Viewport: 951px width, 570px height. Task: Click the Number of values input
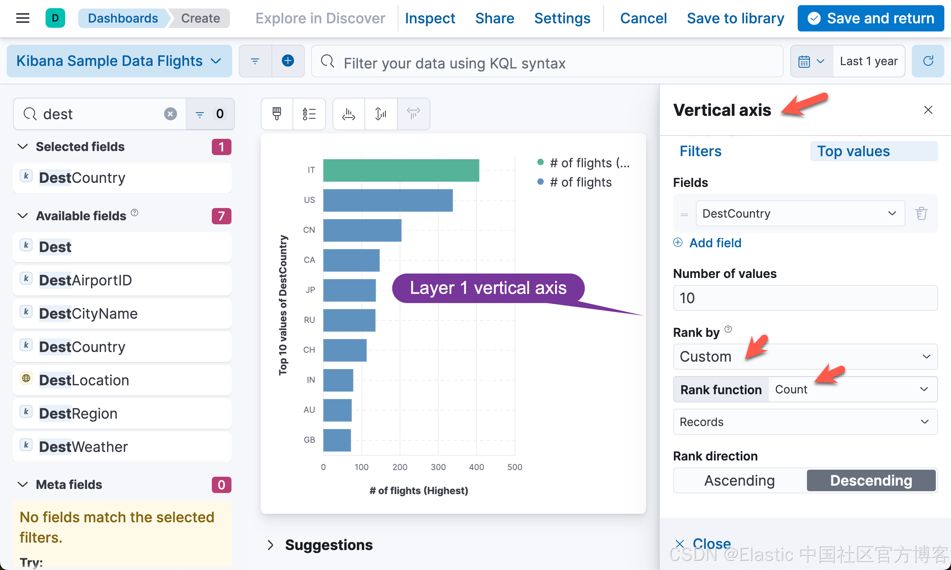pos(805,298)
